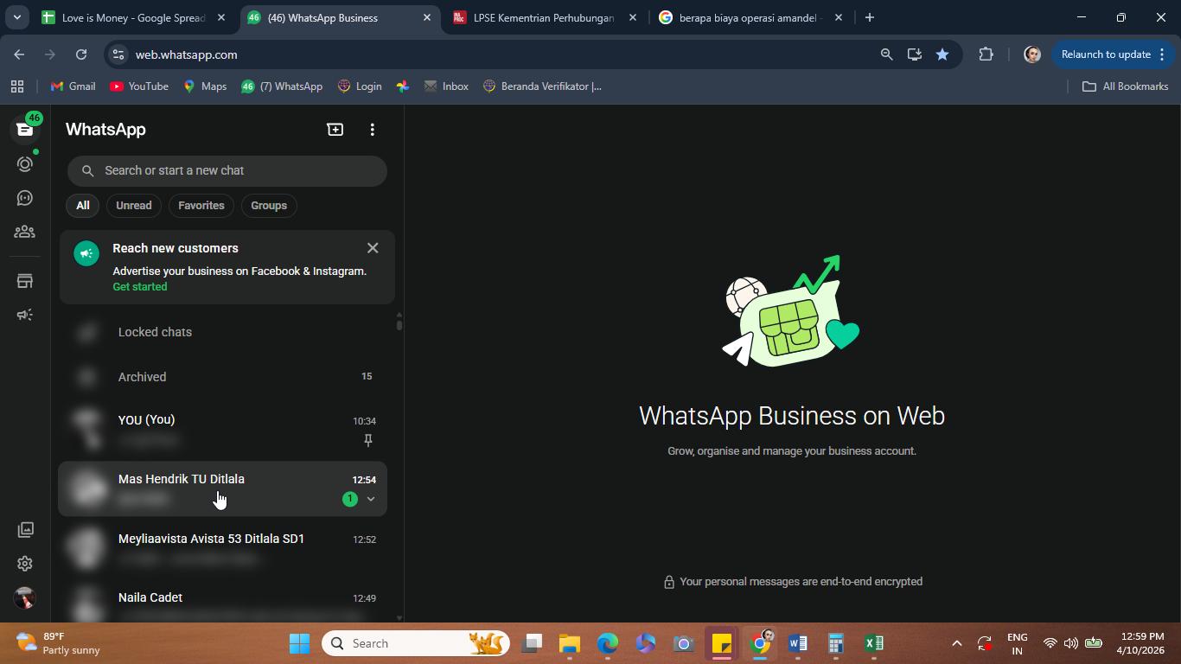Go back to the previous page
The height and width of the screenshot is (664, 1181).
point(19,54)
